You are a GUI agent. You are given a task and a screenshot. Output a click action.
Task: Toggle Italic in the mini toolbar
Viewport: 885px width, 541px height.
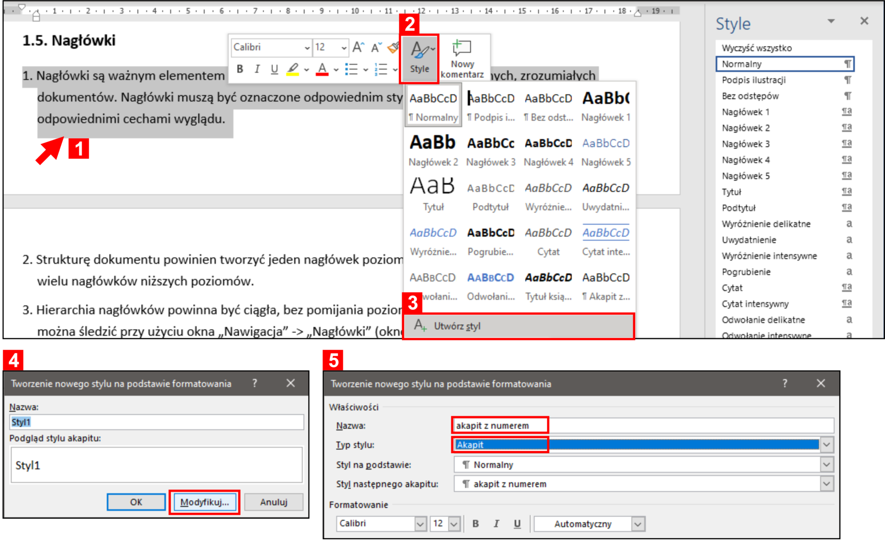click(257, 69)
